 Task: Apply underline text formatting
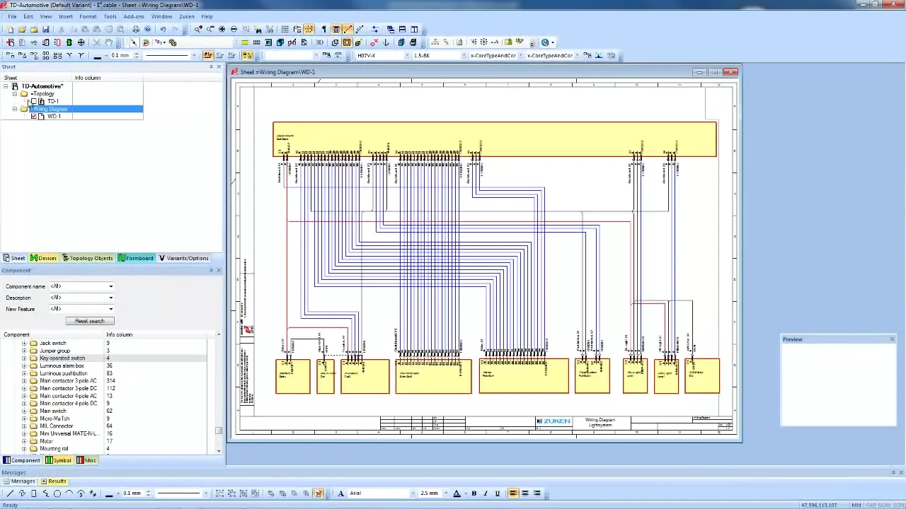498,493
